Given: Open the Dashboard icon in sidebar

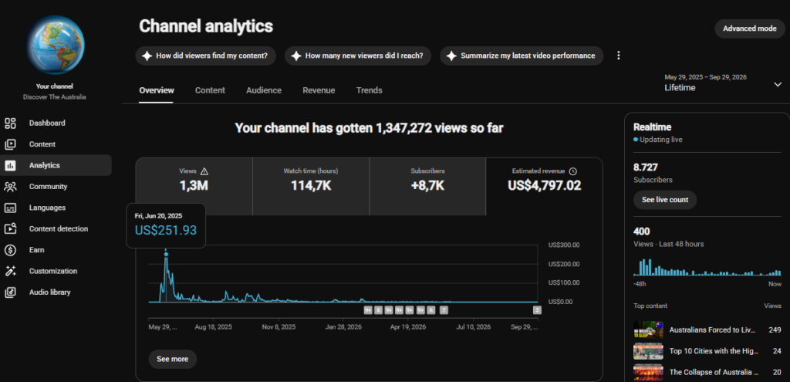Looking at the screenshot, I should 10,123.
